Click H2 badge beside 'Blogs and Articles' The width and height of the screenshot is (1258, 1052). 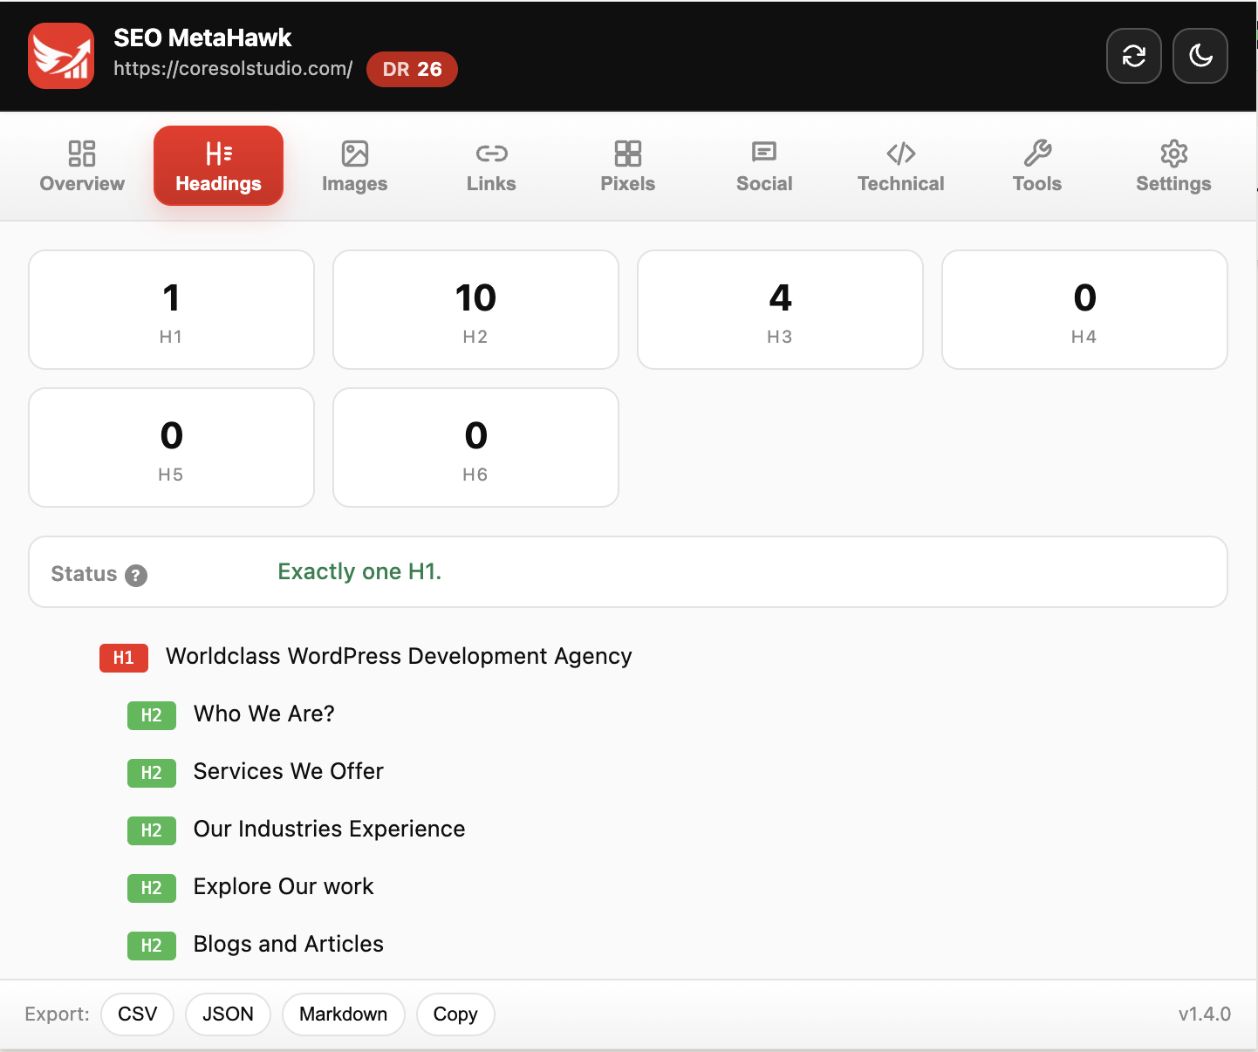[x=152, y=946]
